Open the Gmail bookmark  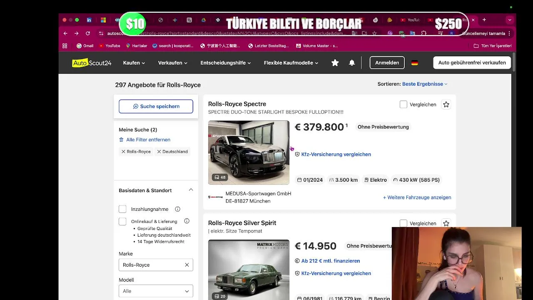click(85, 46)
